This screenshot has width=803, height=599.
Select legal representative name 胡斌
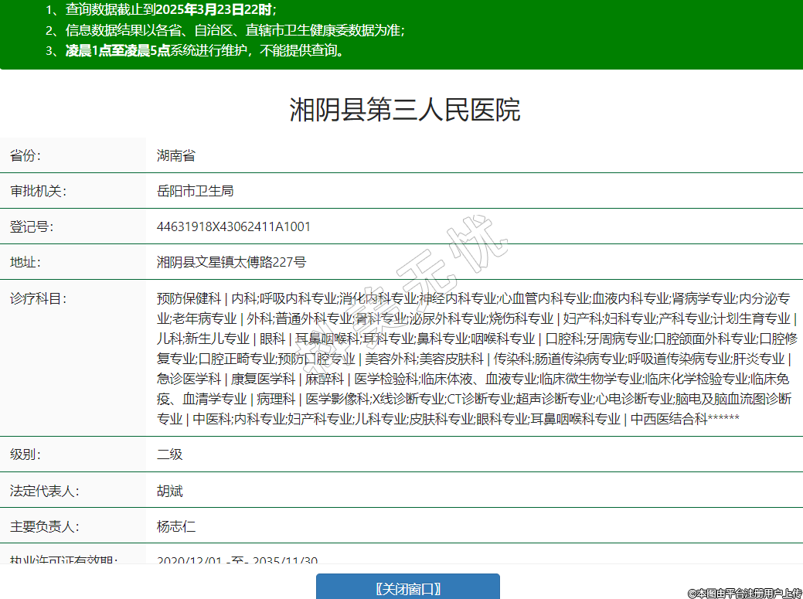click(169, 491)
